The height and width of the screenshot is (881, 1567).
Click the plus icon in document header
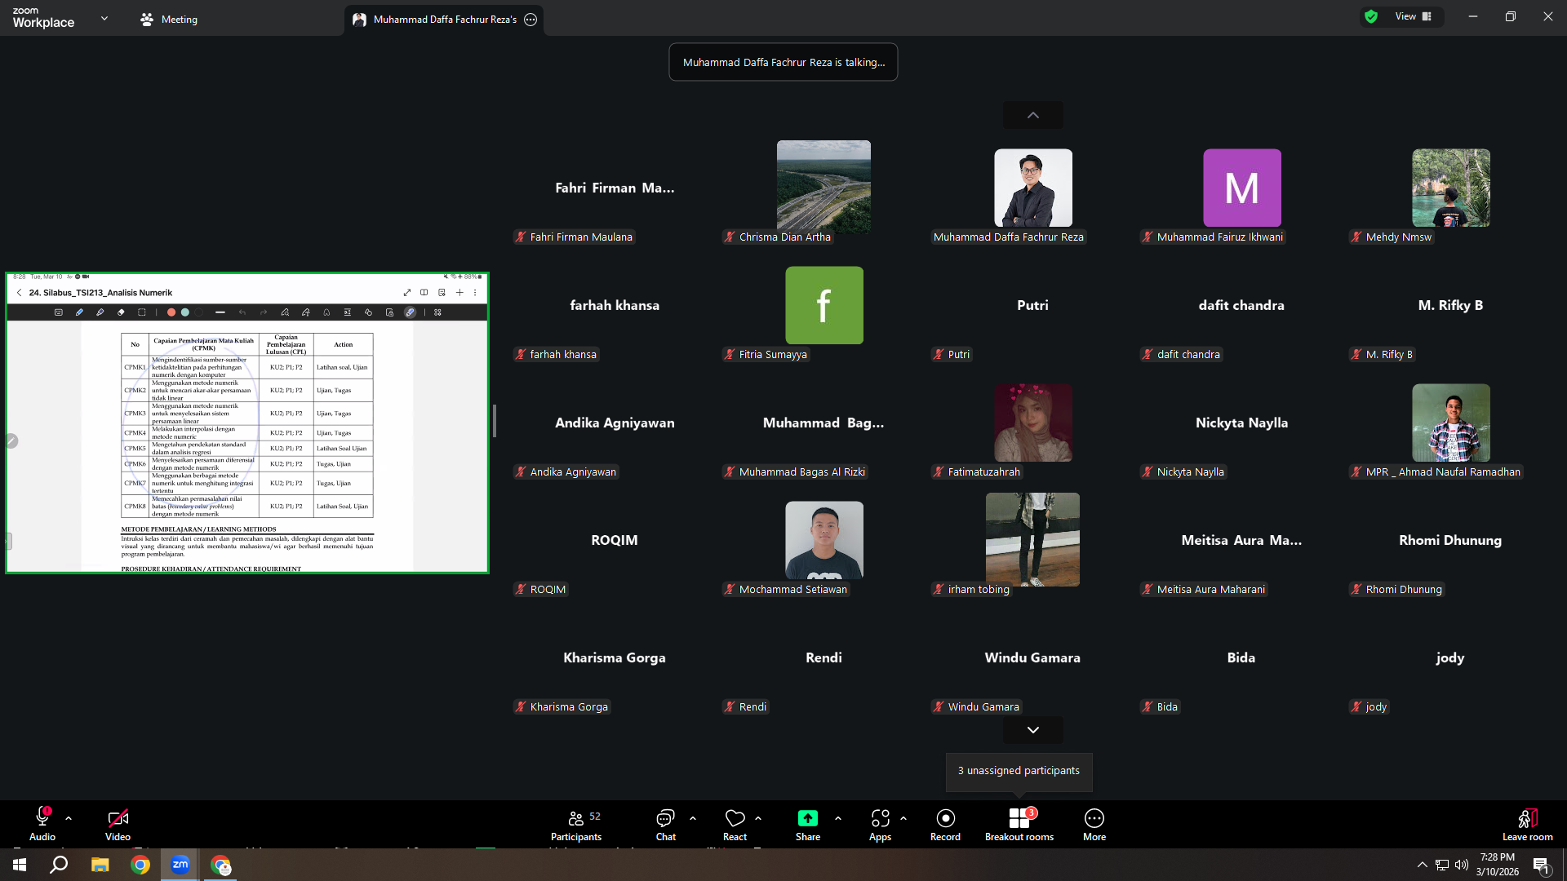coord(459,293)
